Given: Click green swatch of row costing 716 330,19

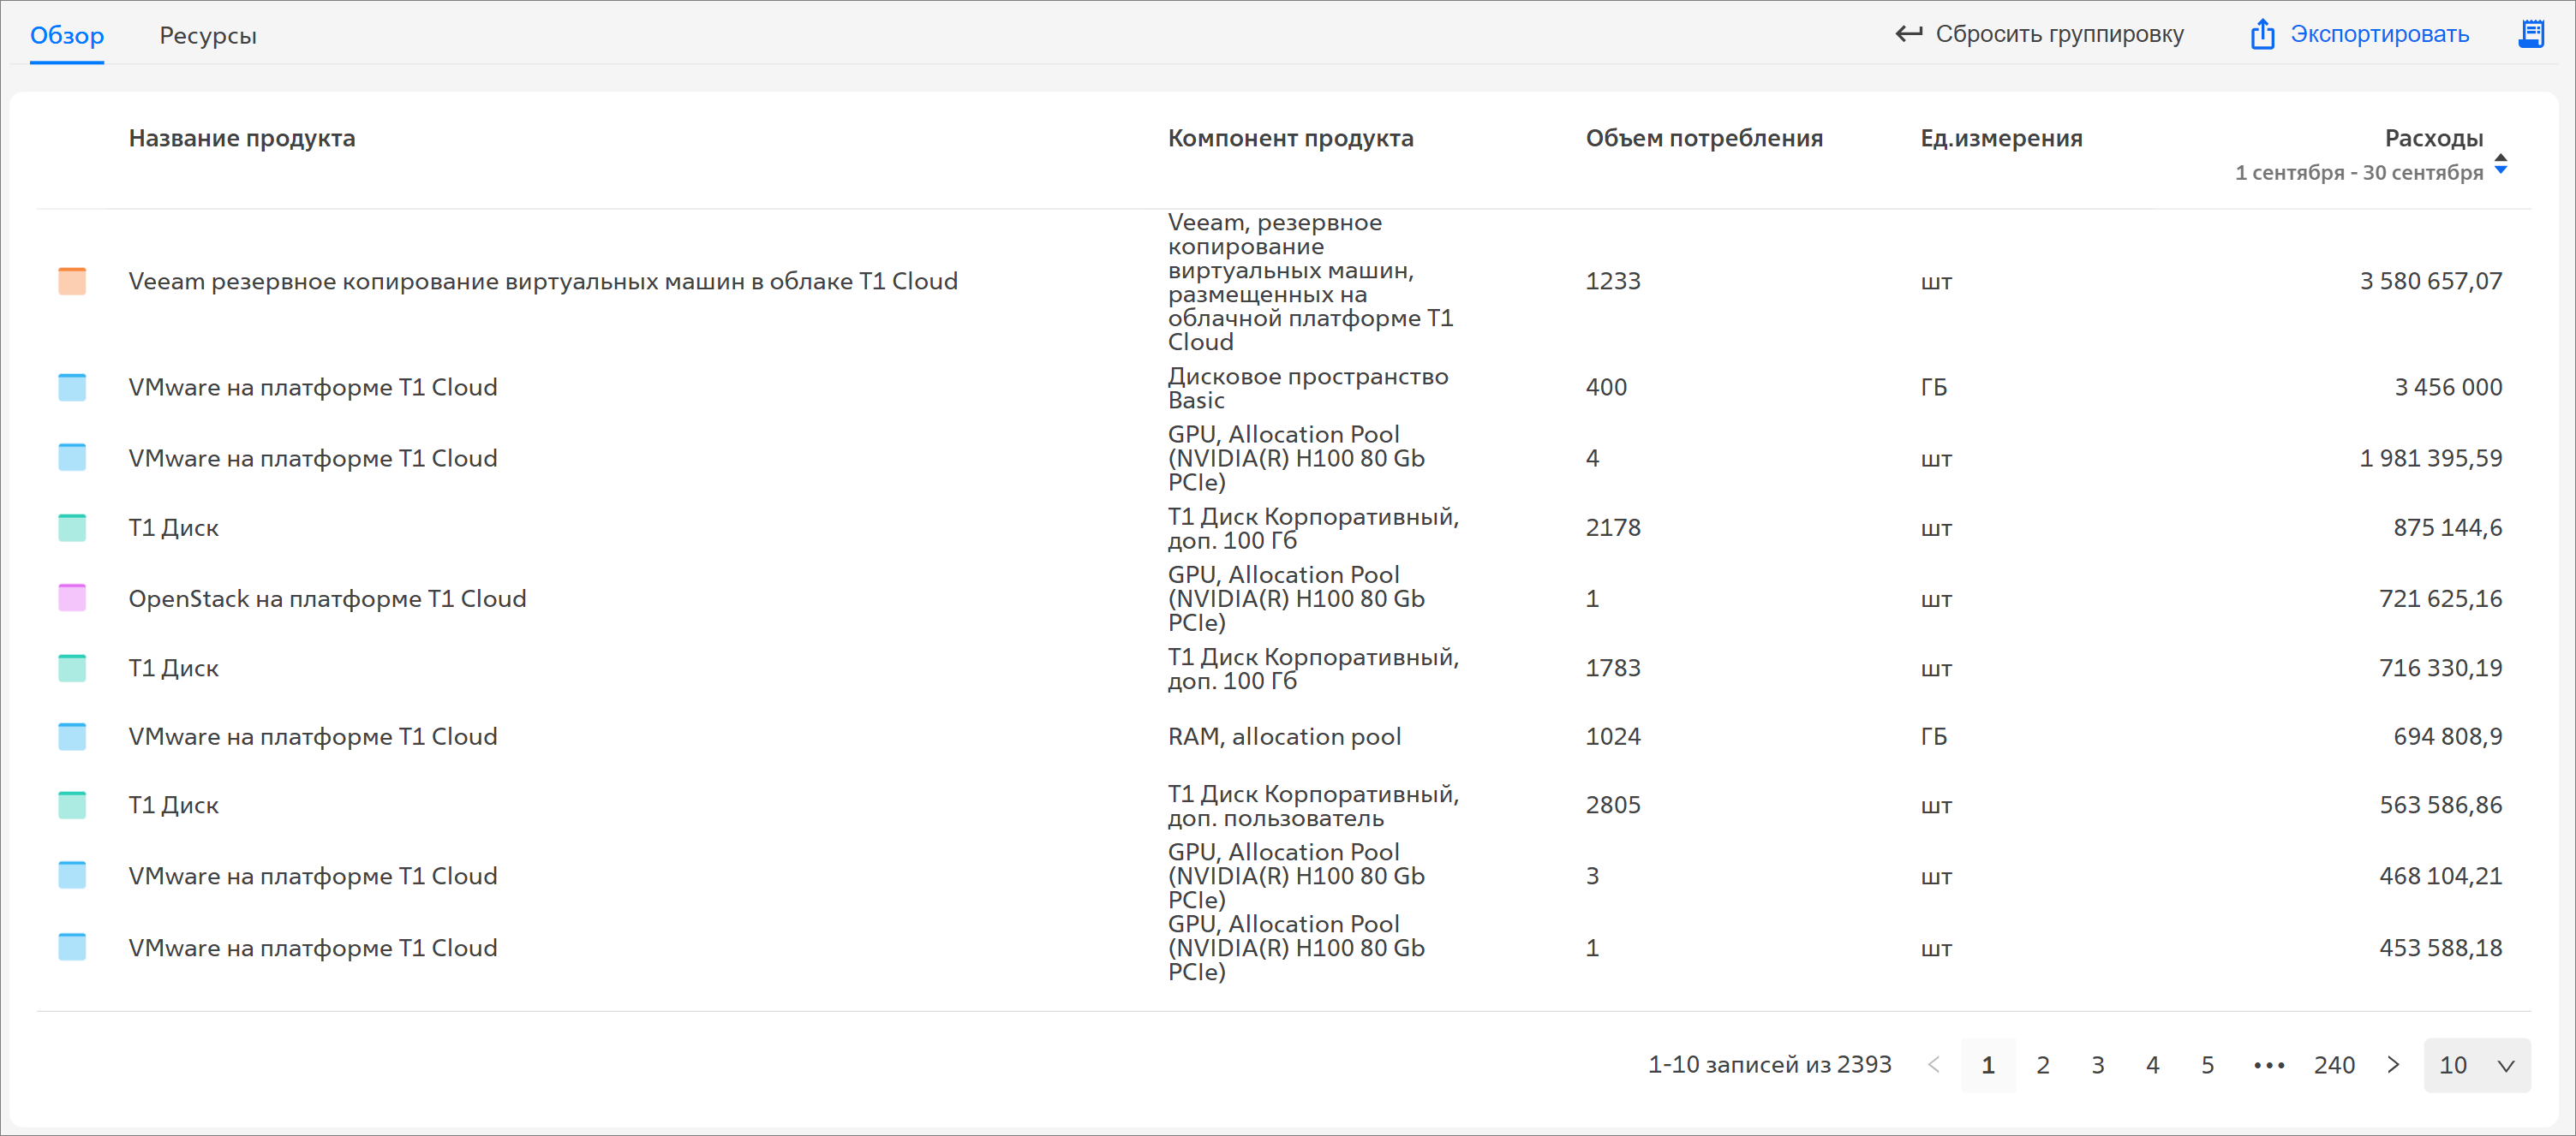Looking at the screenshot, I should click(x=72, y=668).
